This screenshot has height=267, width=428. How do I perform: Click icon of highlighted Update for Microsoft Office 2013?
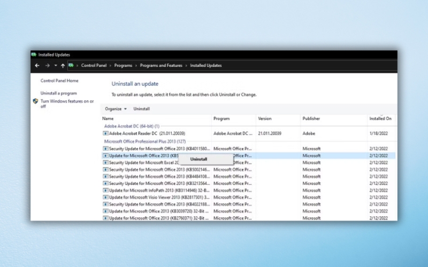point(105,155)
